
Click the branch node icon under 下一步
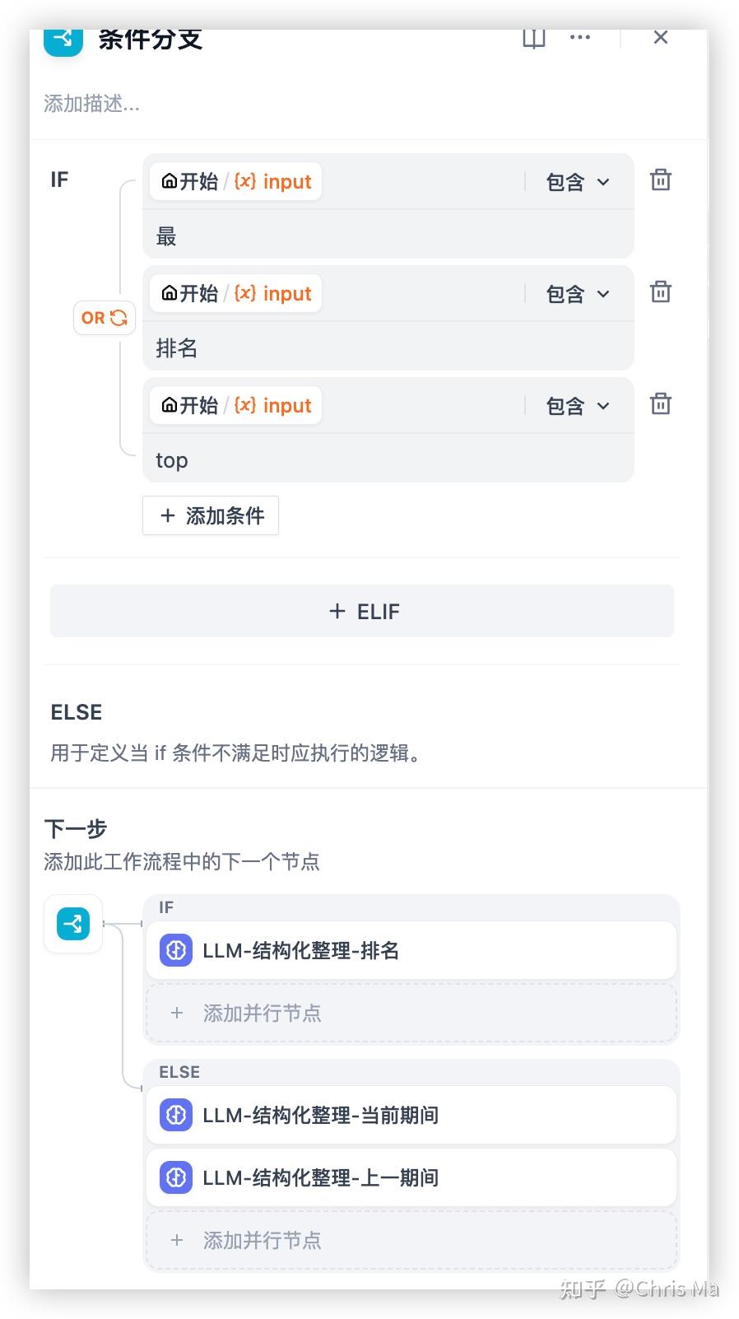point(73,923)
